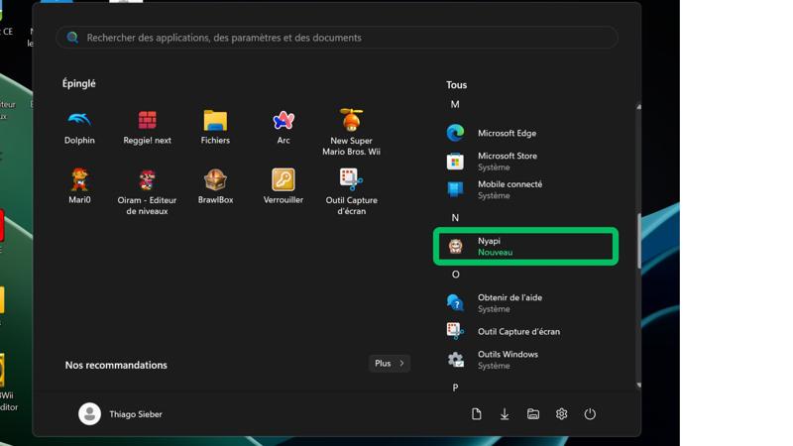Open the Dolphin emulator pinned app
This screenshot has height=446, width=793.
79,126
